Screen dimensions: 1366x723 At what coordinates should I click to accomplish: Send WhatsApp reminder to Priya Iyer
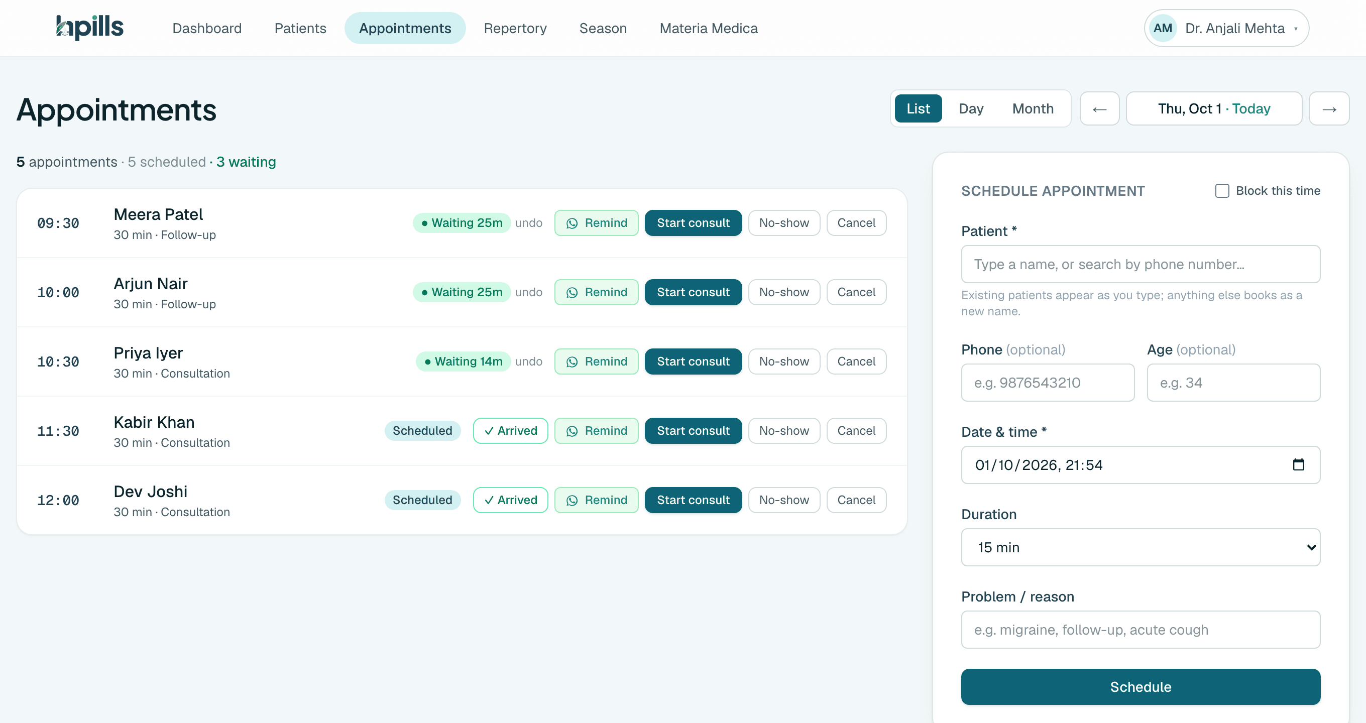(x=597, y=361)
